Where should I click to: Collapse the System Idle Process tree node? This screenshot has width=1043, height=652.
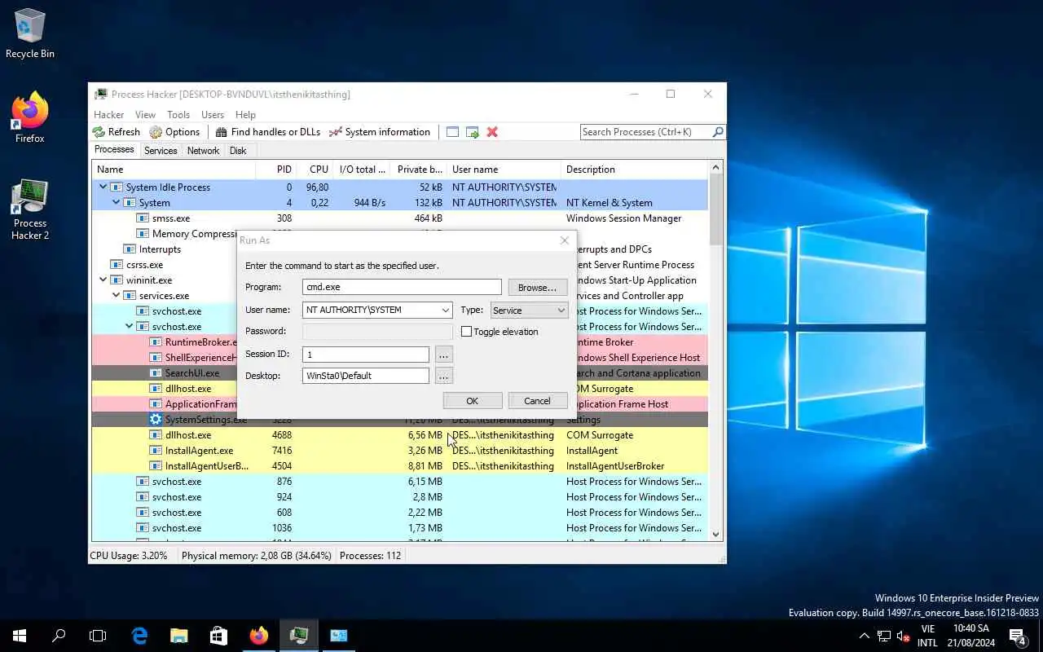tap(103, 187)
